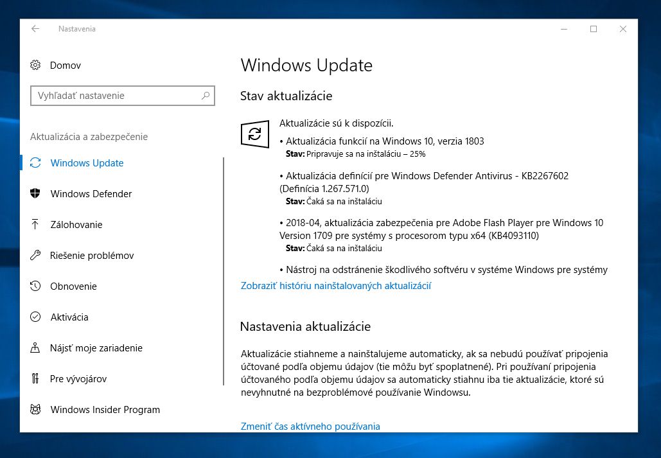Viewport: 661px width, 458px height.
Task: Click the Aktualizácia a zabezpečenie section label
Action: tap(89, 137)
